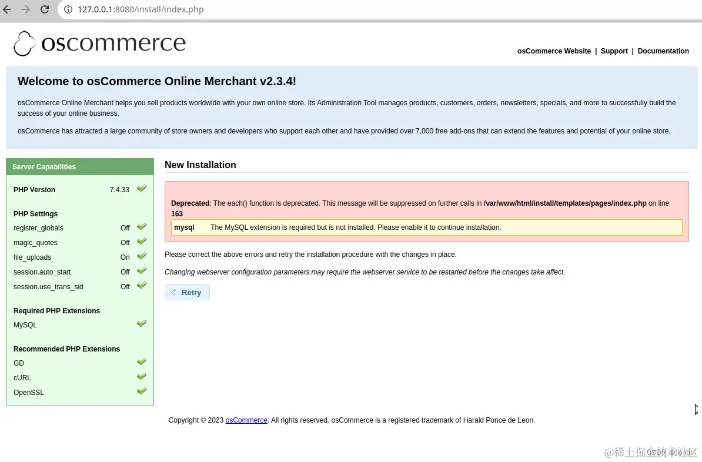The width and height of the screenshot is (702, 462).
Task: Click the cURL extension label
Action: pos(22,378)
